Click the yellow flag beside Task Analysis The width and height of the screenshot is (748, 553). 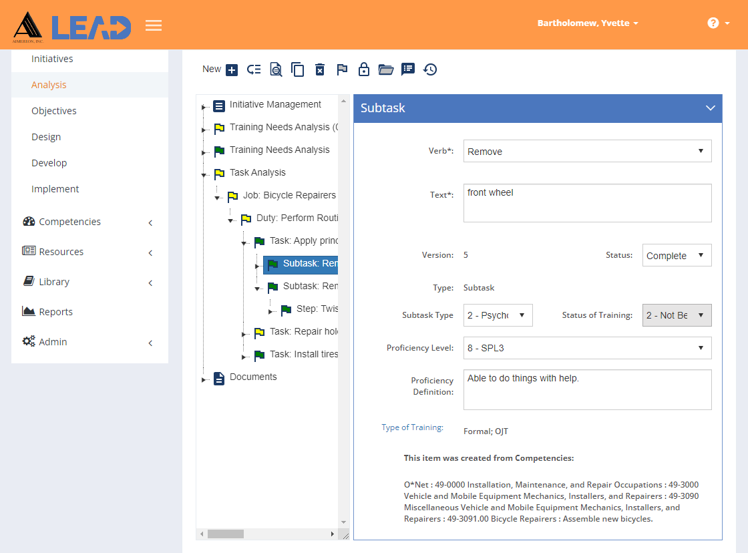click(220, 173)
